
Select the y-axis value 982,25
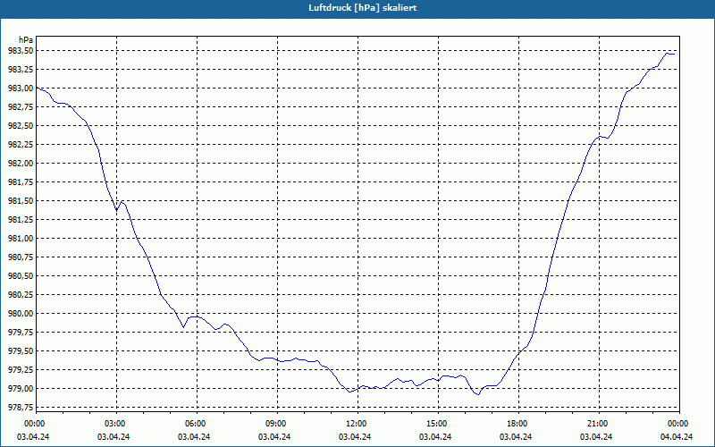coord(21,145)
